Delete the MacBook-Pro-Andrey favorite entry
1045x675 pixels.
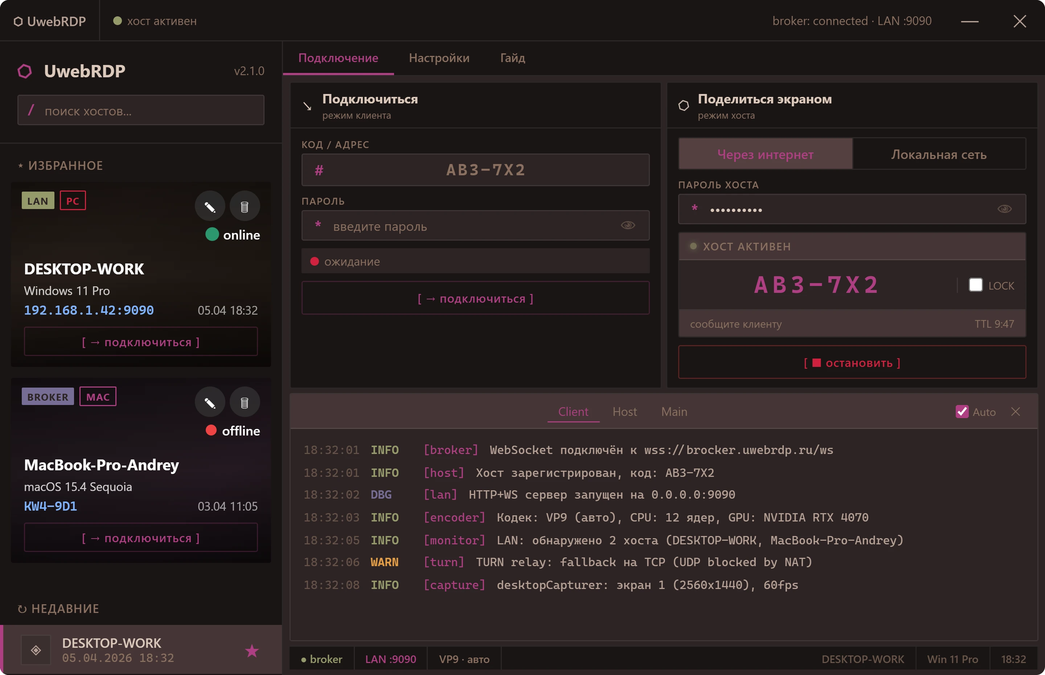pos(245,402)
